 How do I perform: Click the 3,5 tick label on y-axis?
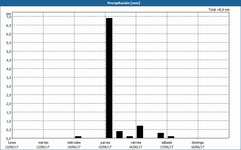pyautogui.click(x=8, y=77)
